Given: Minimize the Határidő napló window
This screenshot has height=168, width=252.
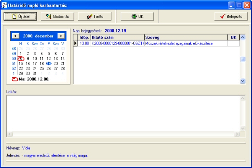Looking at the screenshot, I should coord(231,5).
